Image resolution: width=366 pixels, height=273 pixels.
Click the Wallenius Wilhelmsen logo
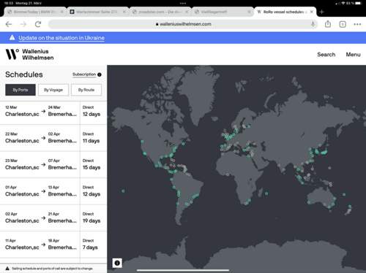coord(29,55)
